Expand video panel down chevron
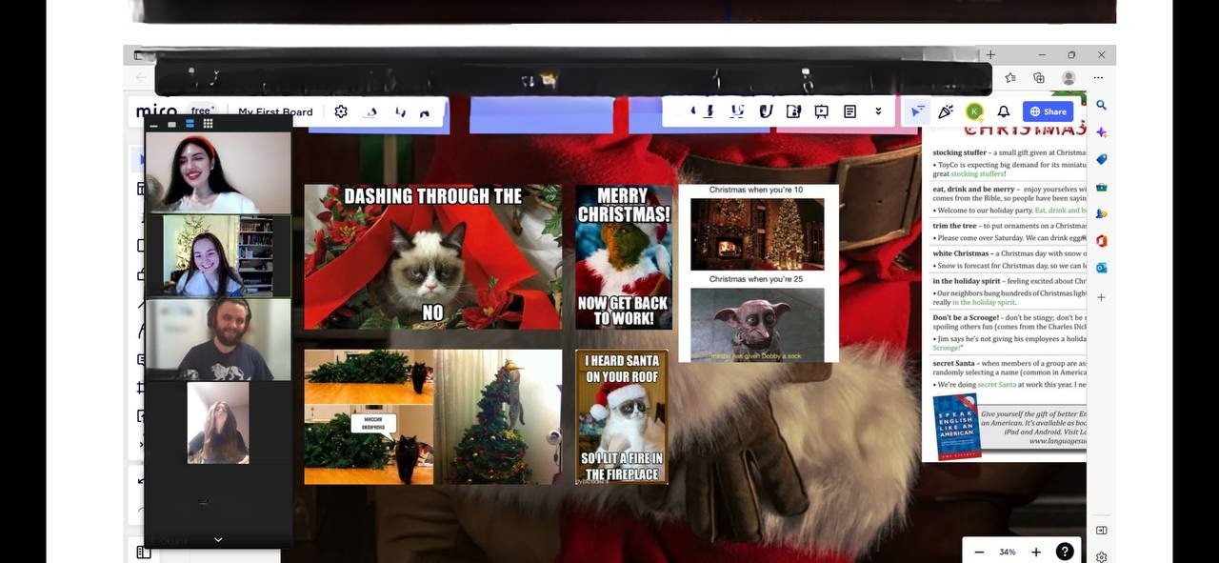This screenshot has height=563, width=1219. [x=218, y=539]
